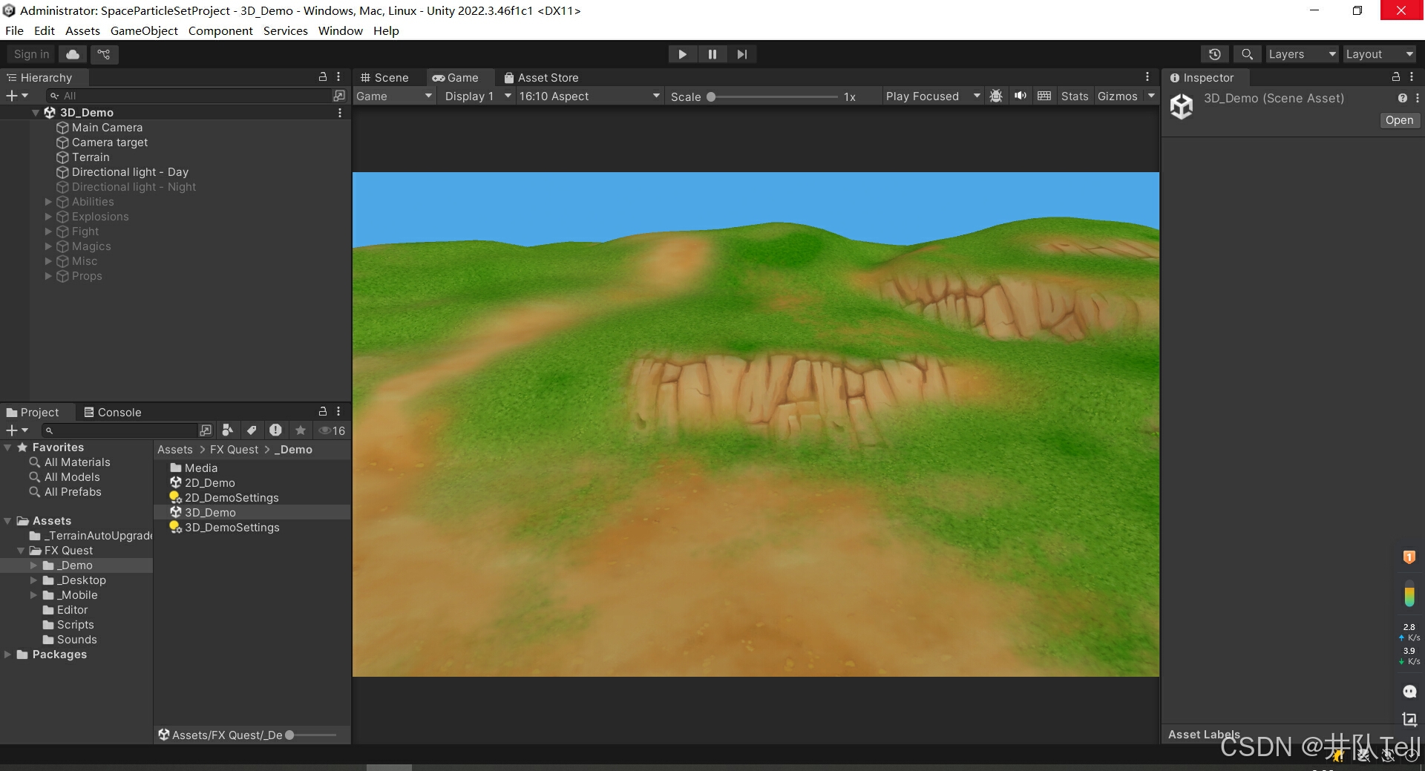This screenshot has width=1425, height=771.
Task: Toggle hidden packages visibility count icon
Action: point(332,430)
